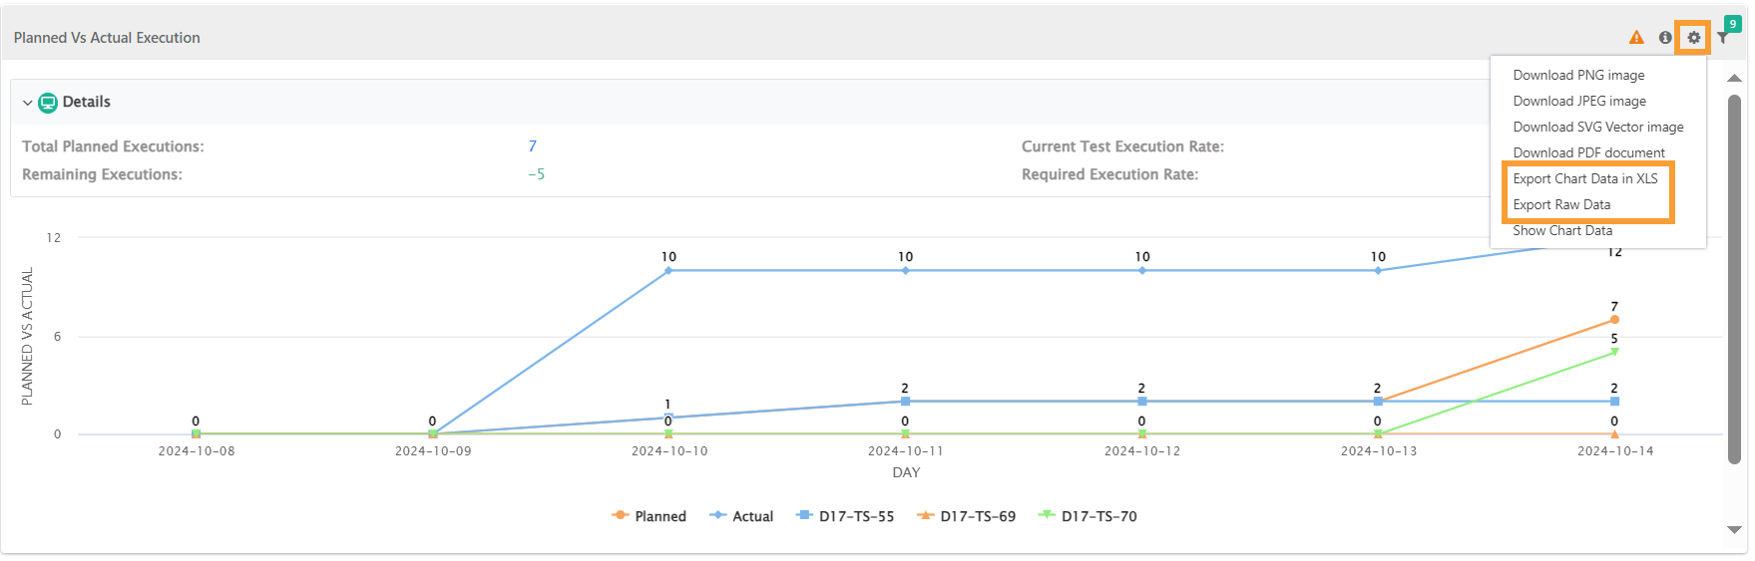Screen dimensions: 1755x561
Task: Select Download SVG Vector image
Action: pyautogui.click(x=1597, y=128)
